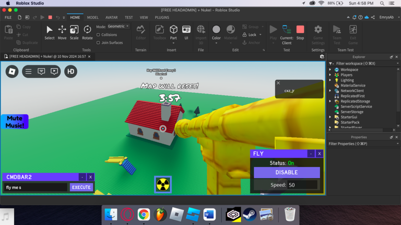Image resolution: width=401 pixels, height=225 pixels.
Task: Stop the running test session
Action: [300, 32]
